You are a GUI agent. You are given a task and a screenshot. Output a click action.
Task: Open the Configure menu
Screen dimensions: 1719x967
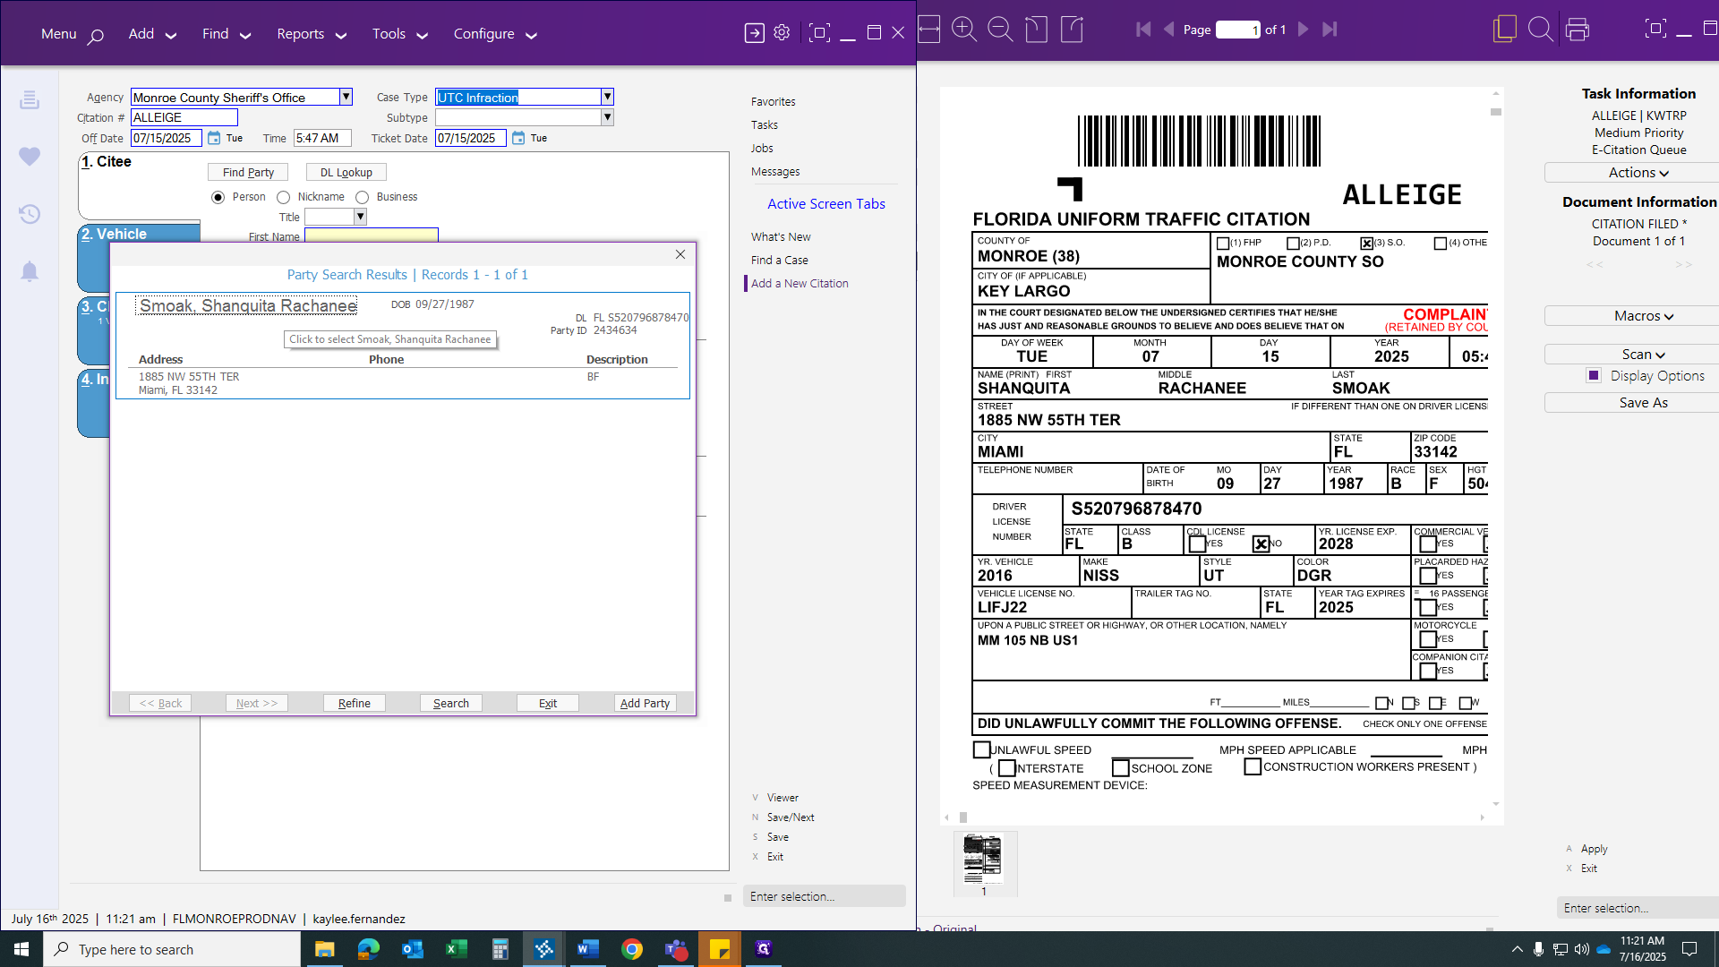click(x=494, y=34)
